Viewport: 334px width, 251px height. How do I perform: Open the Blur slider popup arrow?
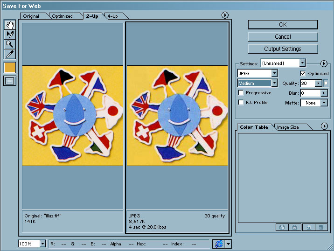tap(324, 93)
